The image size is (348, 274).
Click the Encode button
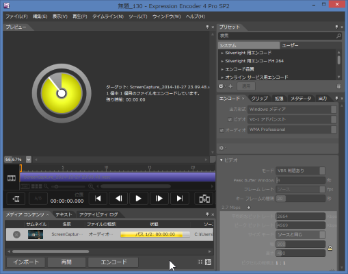click(x=113, y=262)
